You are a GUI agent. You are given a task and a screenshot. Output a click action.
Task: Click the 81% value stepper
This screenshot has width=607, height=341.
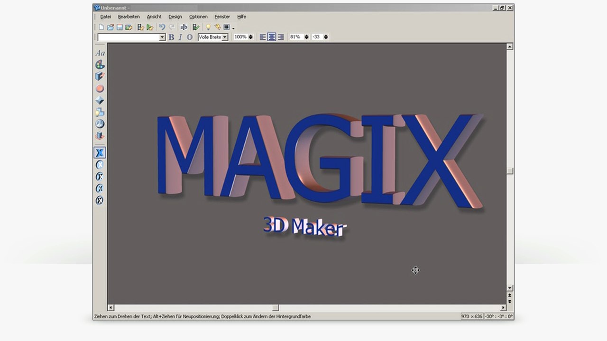coord(306,37)
